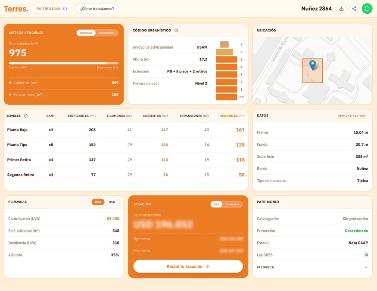Switch metros toggle to Construibles
The height and width of the screenshot is (291, 377).
click(x=106, y=33)
